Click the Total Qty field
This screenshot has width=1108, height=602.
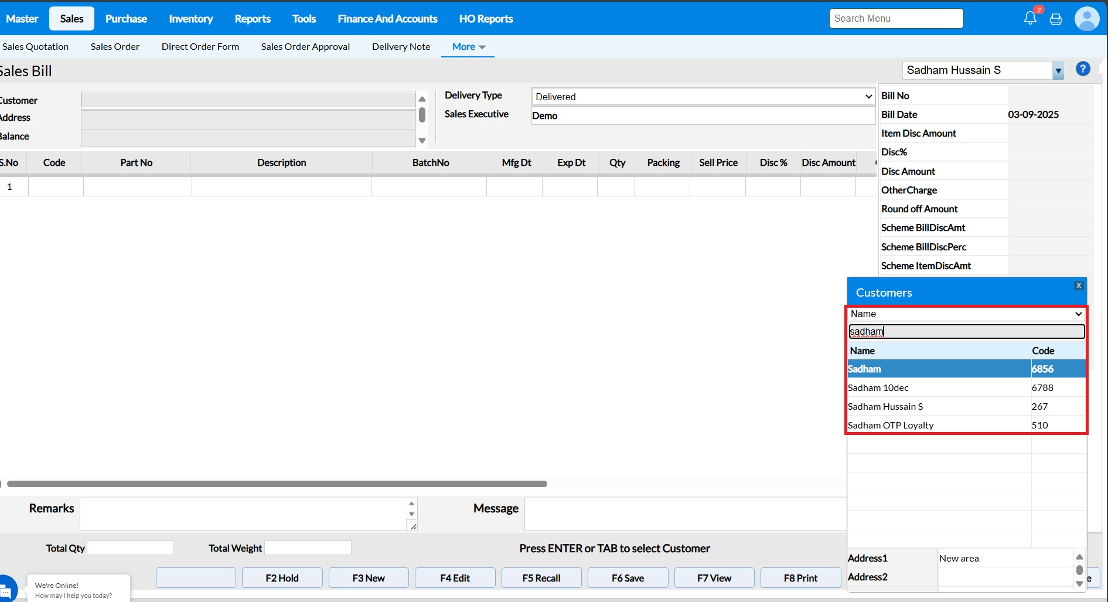(130, 548)
